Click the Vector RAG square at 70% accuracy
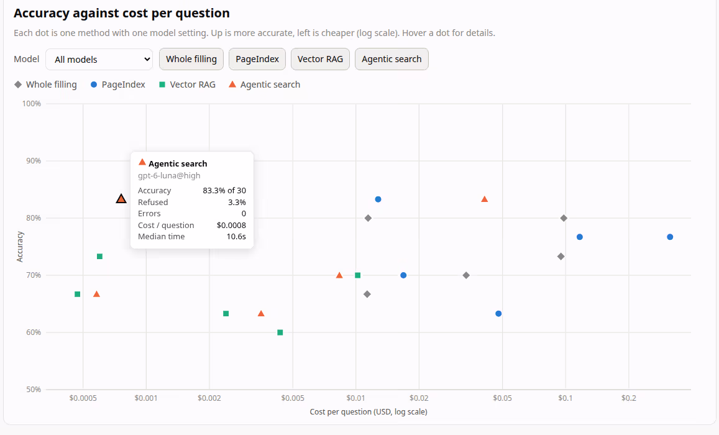This screenshot has height=435, width=719. (358, 275)
